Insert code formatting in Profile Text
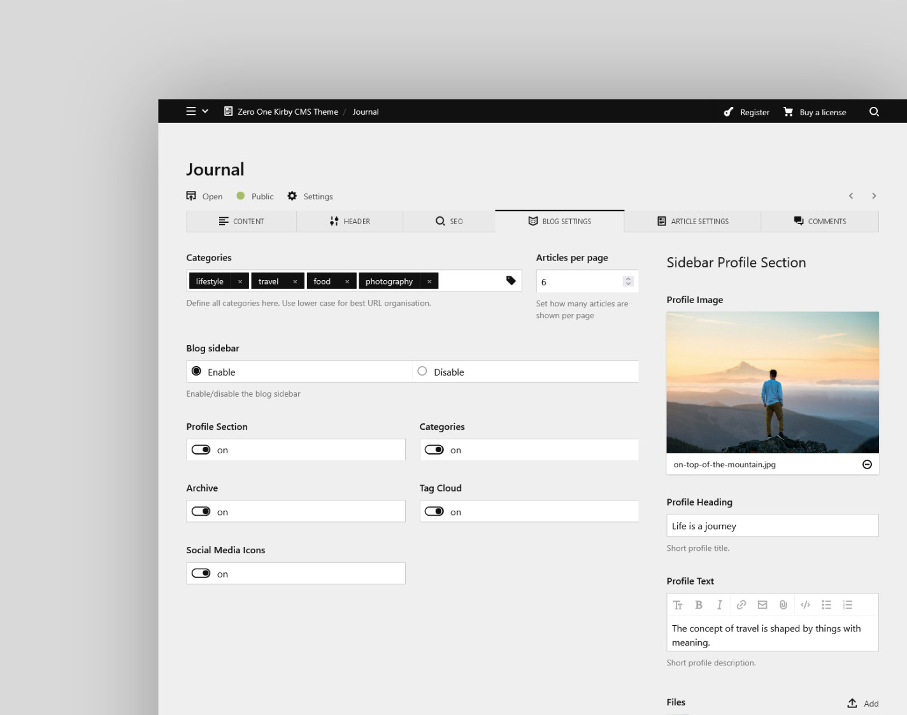This screenshot has height=715, width=907. [804, 604]
